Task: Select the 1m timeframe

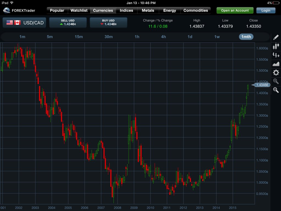Action: pos(23,37)
